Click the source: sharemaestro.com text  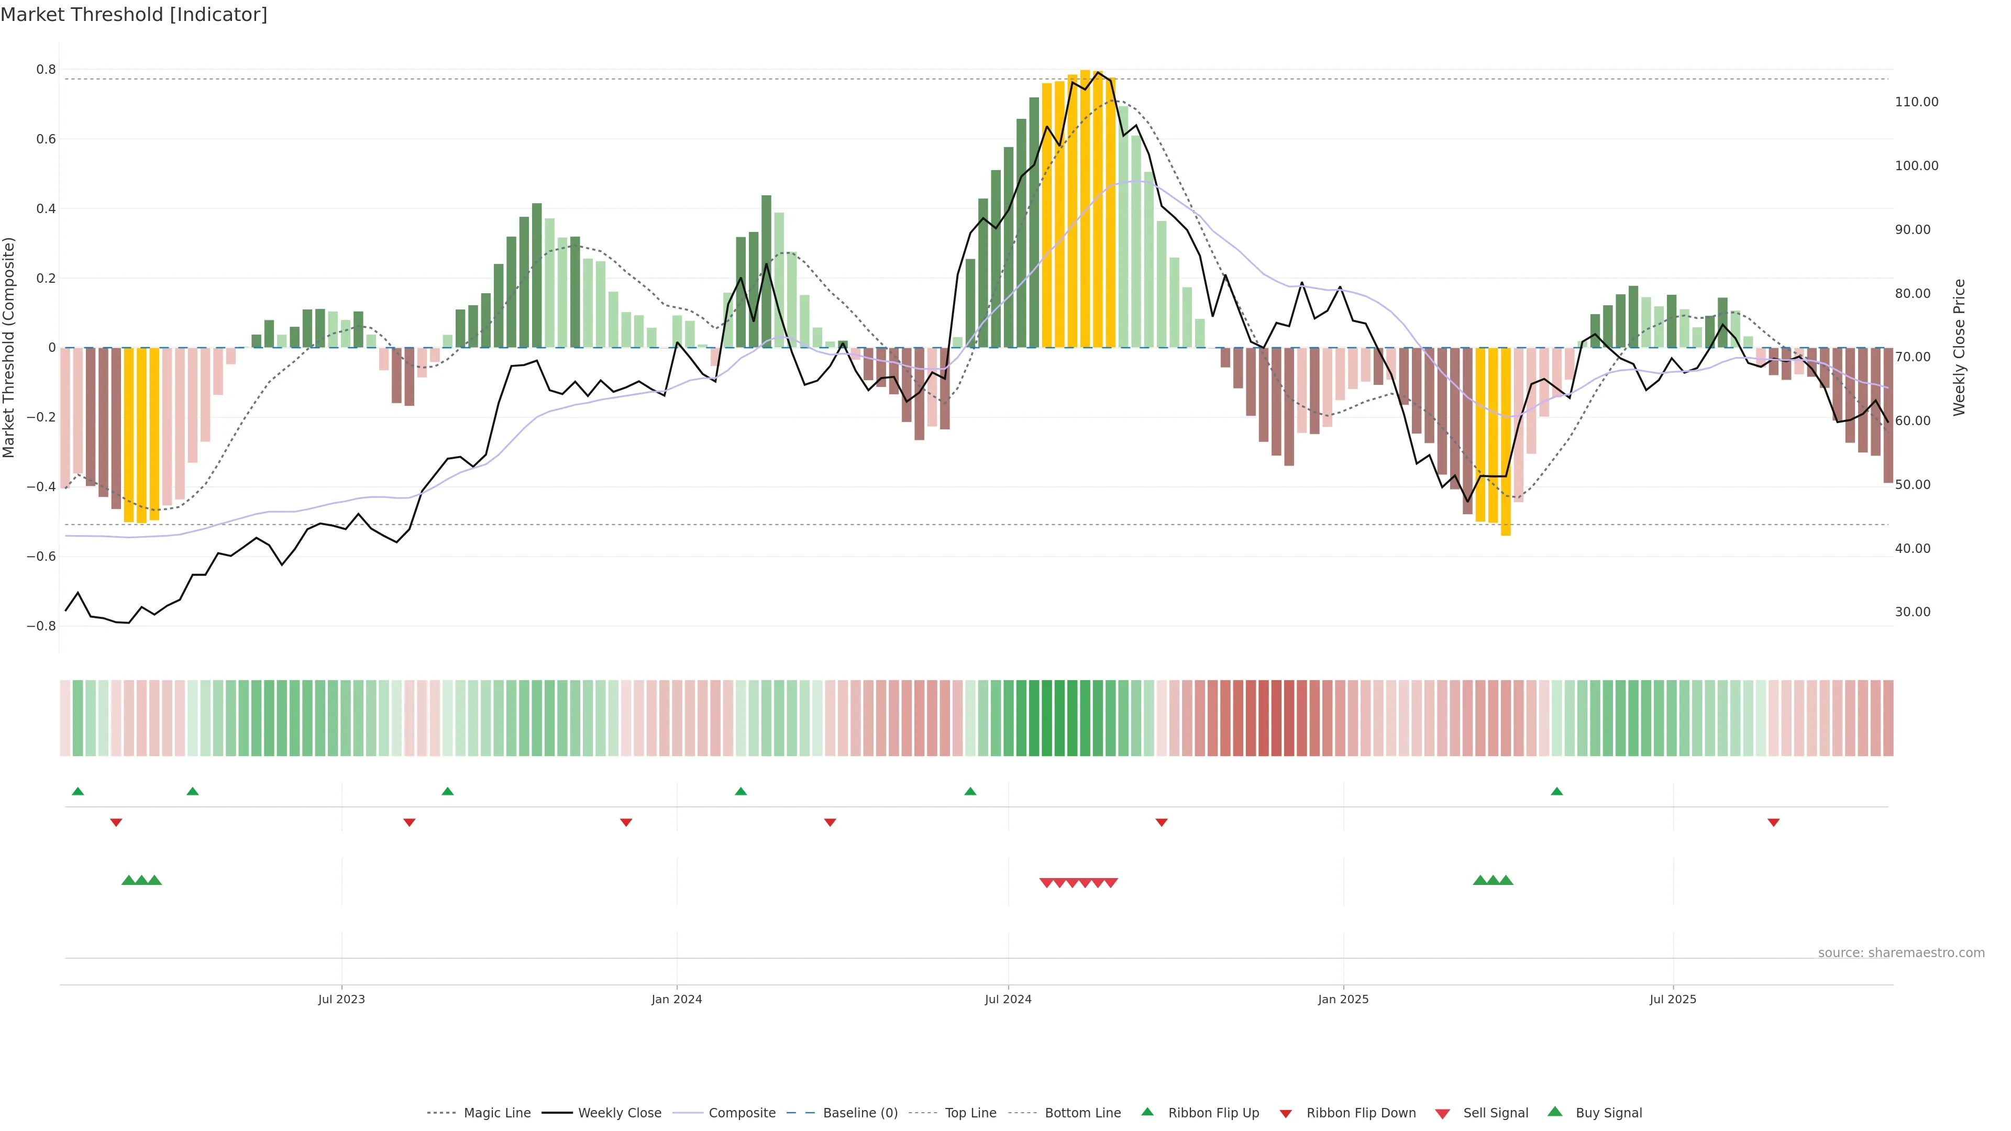(1901, 952)
